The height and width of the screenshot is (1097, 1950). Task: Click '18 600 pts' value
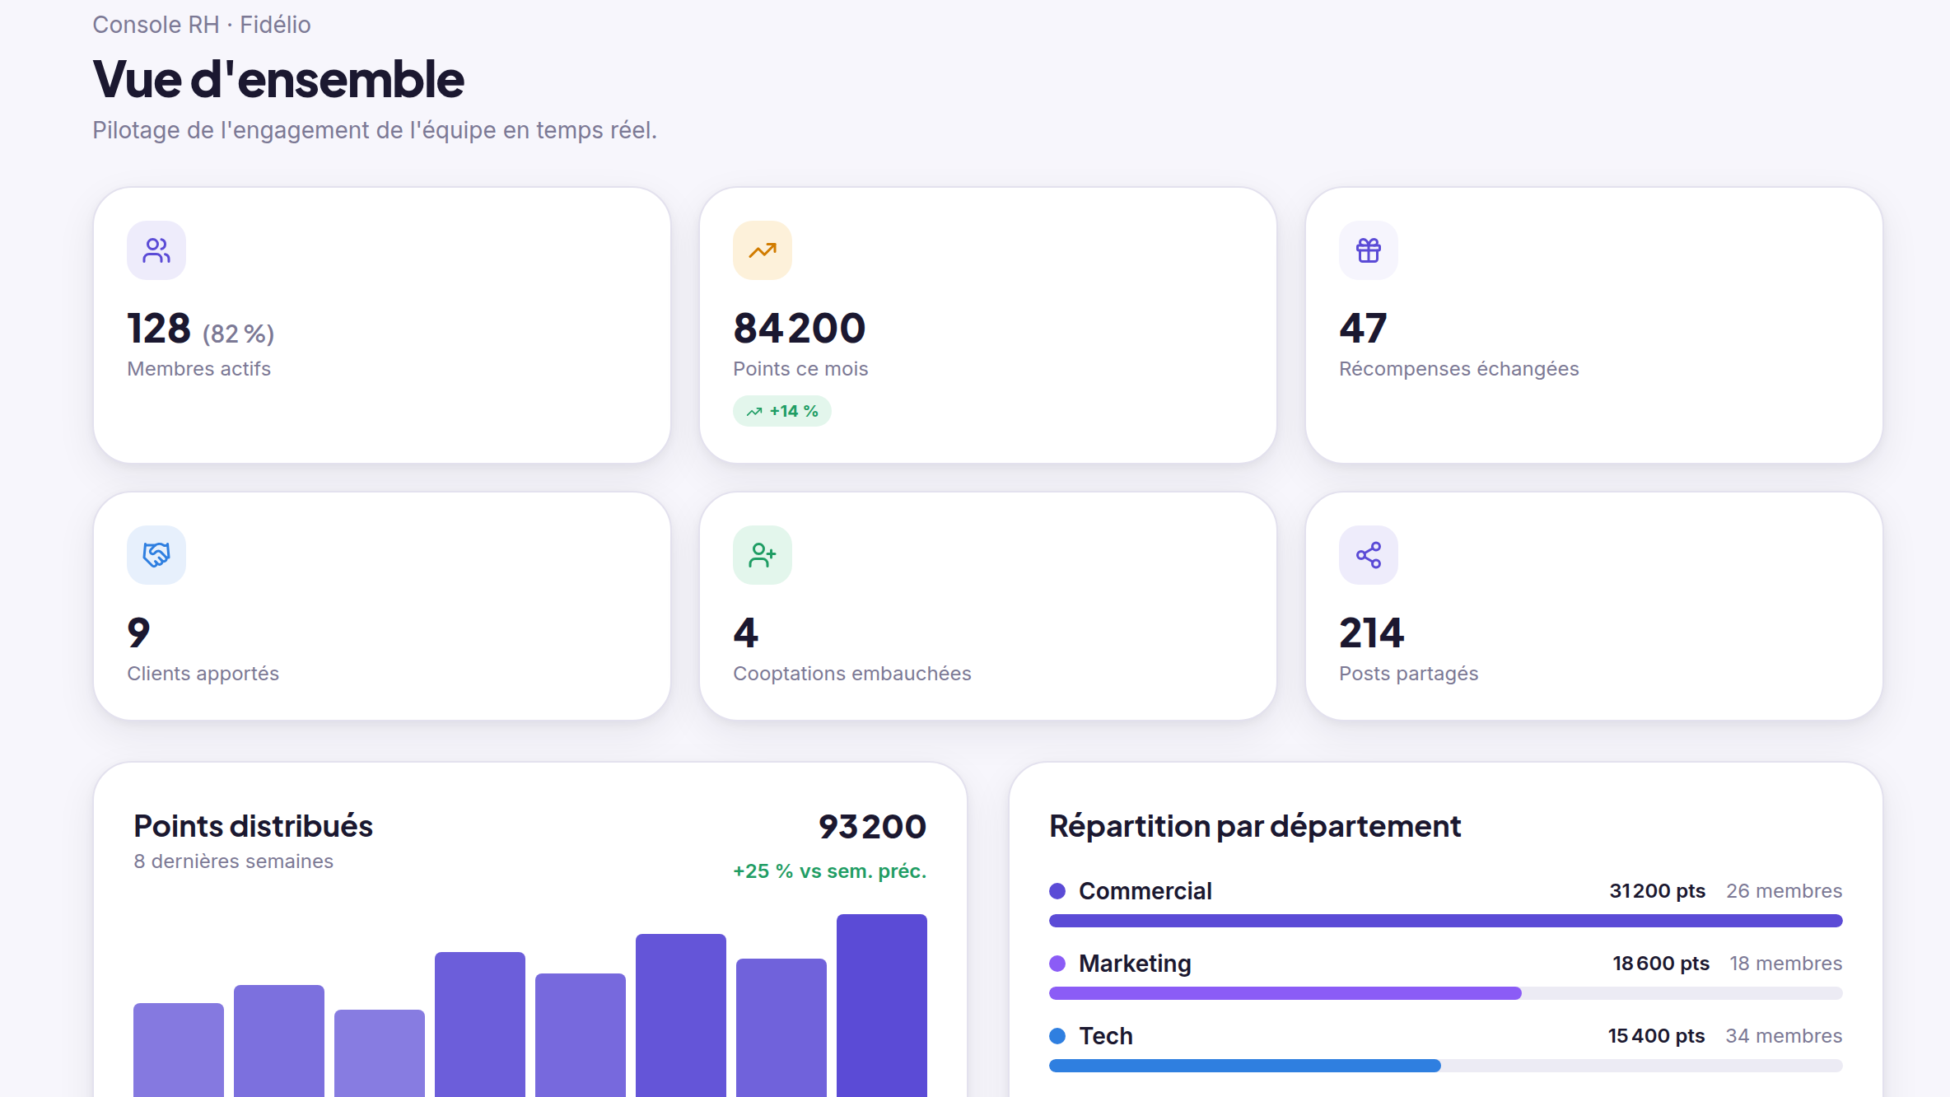[1661, 964]
